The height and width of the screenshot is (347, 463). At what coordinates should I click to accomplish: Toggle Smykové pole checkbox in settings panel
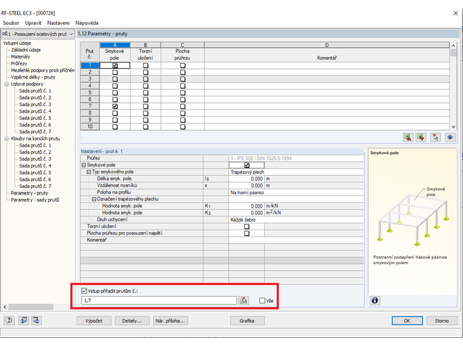pyautogui.click(x=247, y=165)
